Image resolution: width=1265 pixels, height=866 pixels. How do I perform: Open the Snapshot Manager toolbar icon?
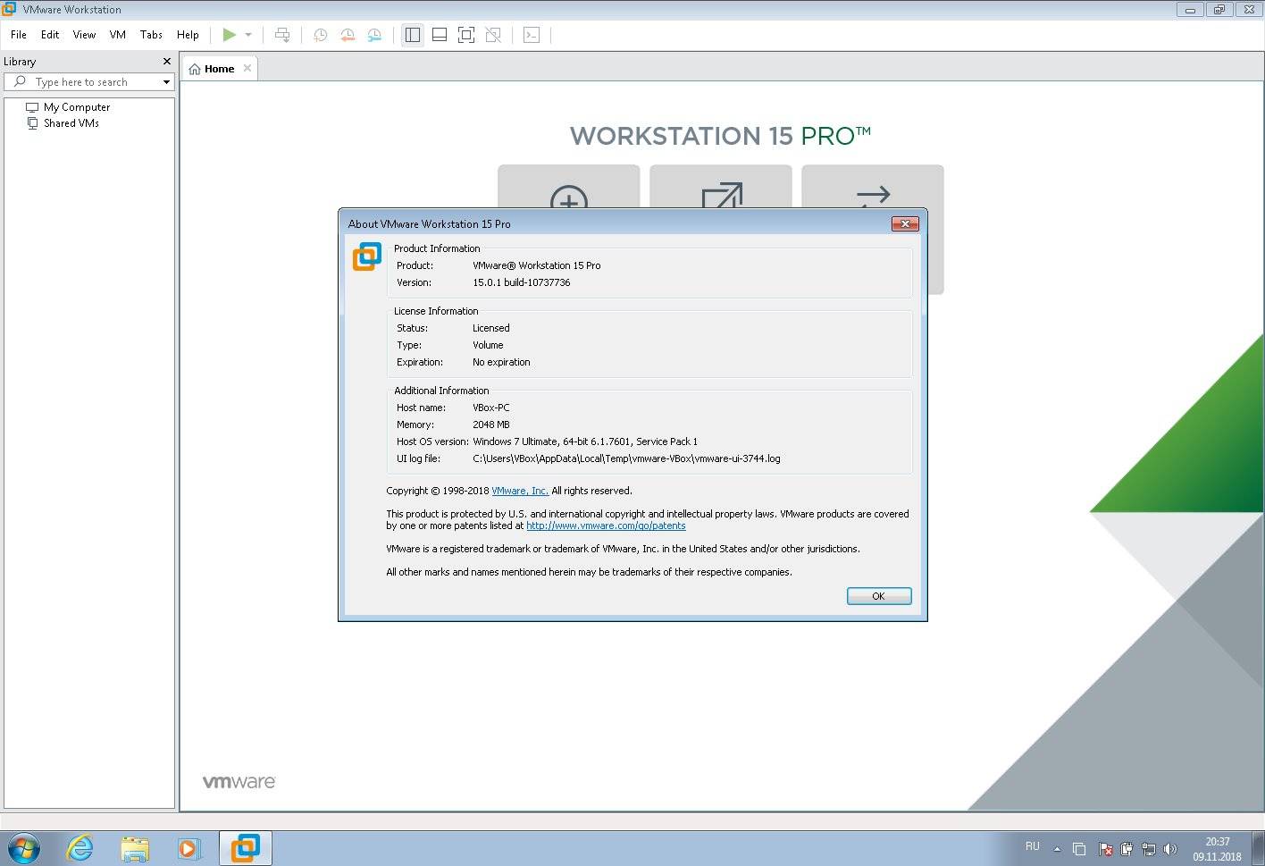(374, 35)
